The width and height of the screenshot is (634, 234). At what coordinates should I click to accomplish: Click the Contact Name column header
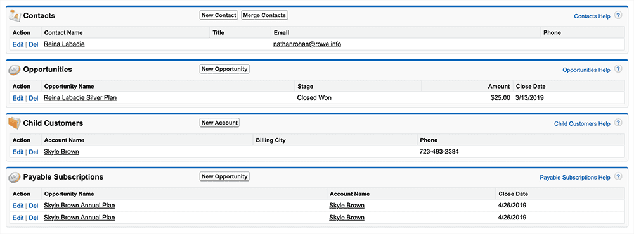pos(63,32)
